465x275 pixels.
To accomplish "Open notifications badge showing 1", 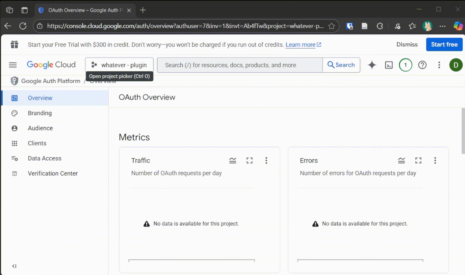I will point(405,65).
